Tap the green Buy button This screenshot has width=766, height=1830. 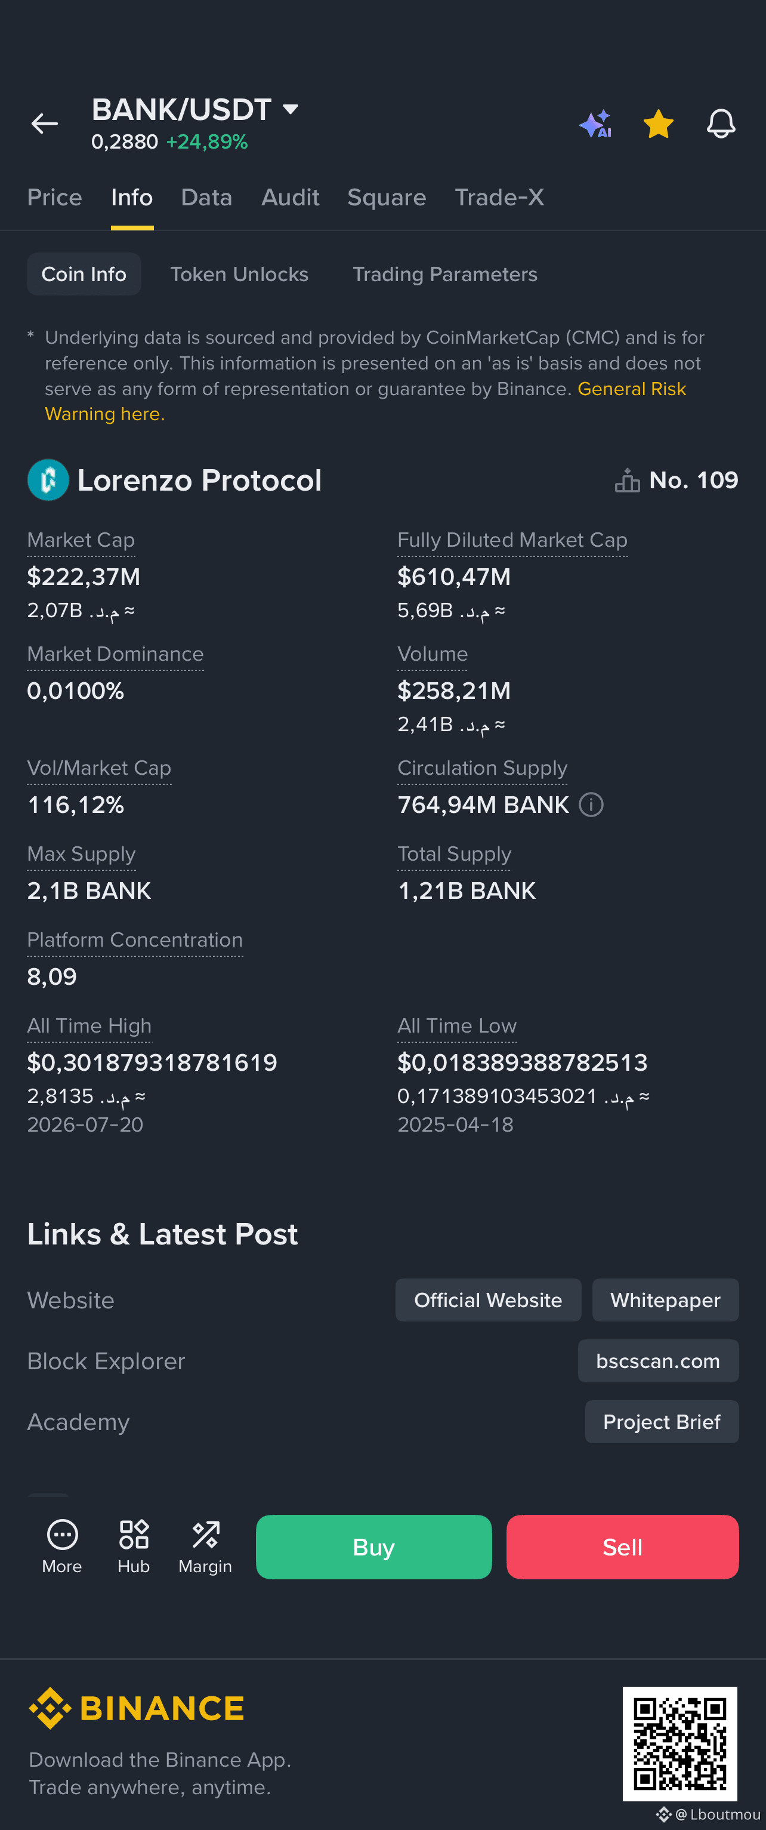(373, 1547)
